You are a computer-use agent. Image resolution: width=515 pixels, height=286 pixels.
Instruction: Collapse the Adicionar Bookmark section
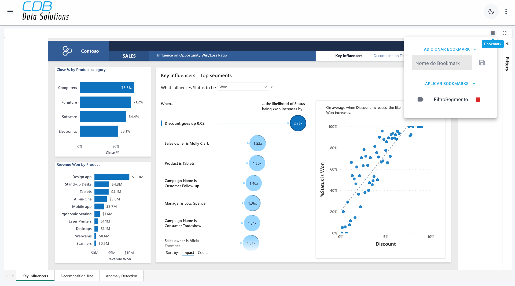coord(475,49)
